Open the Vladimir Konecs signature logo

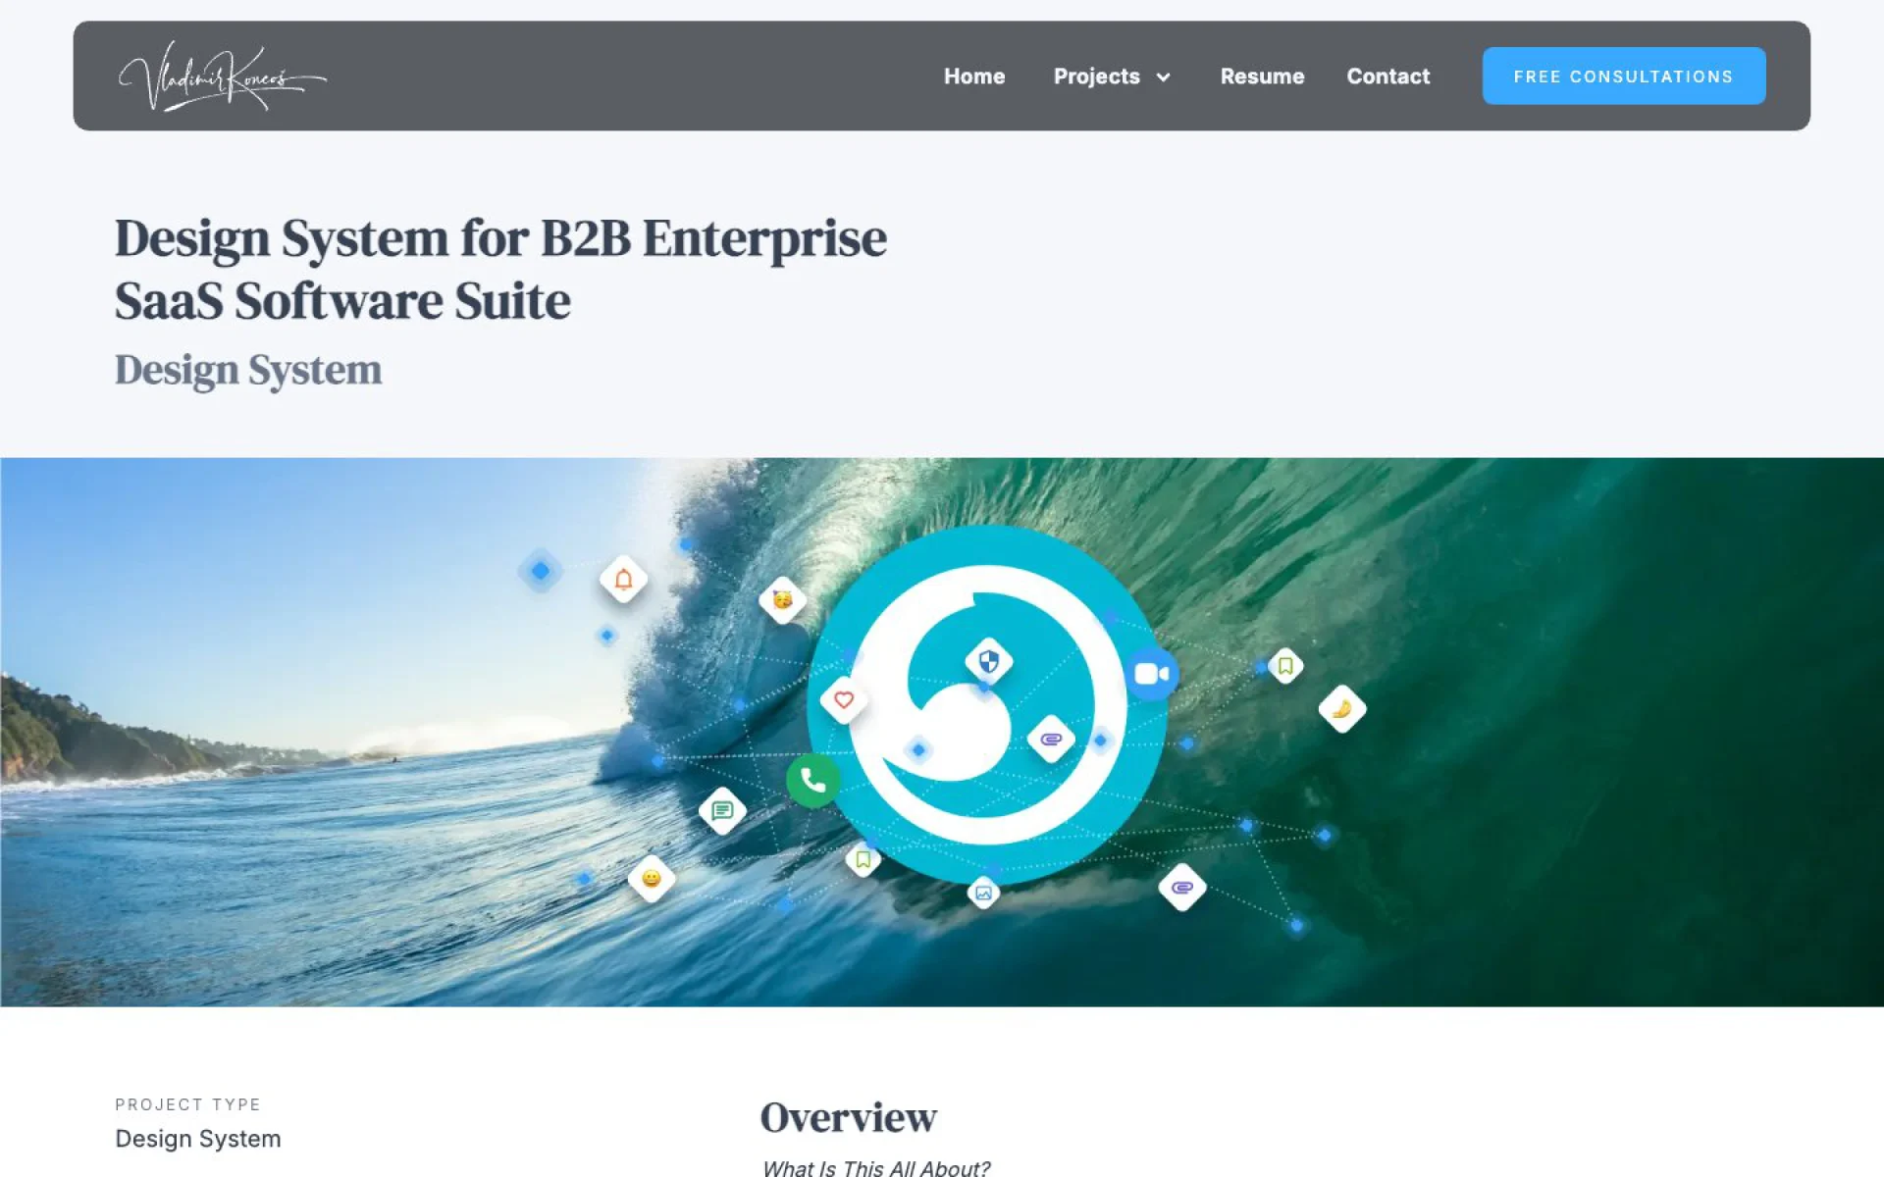(x=222, y=77)
